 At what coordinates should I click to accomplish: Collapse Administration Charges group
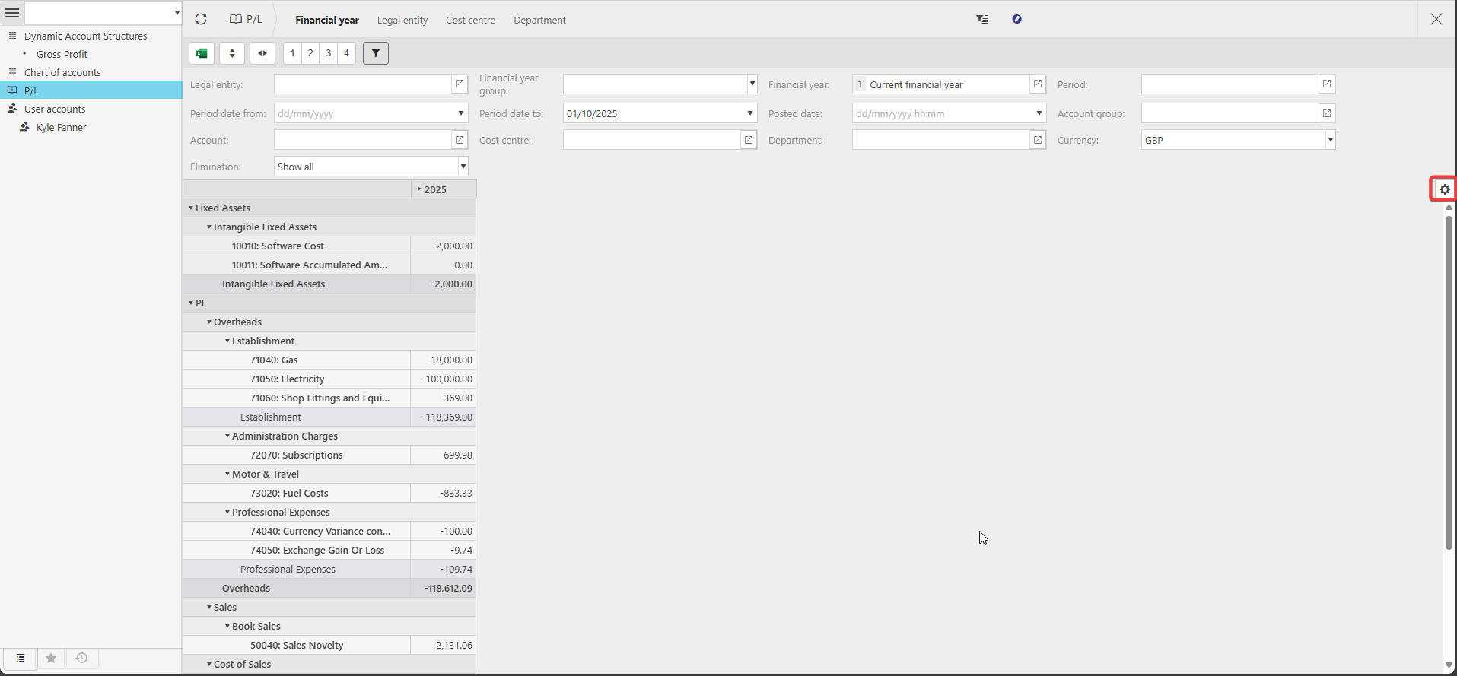coord(227,436)
